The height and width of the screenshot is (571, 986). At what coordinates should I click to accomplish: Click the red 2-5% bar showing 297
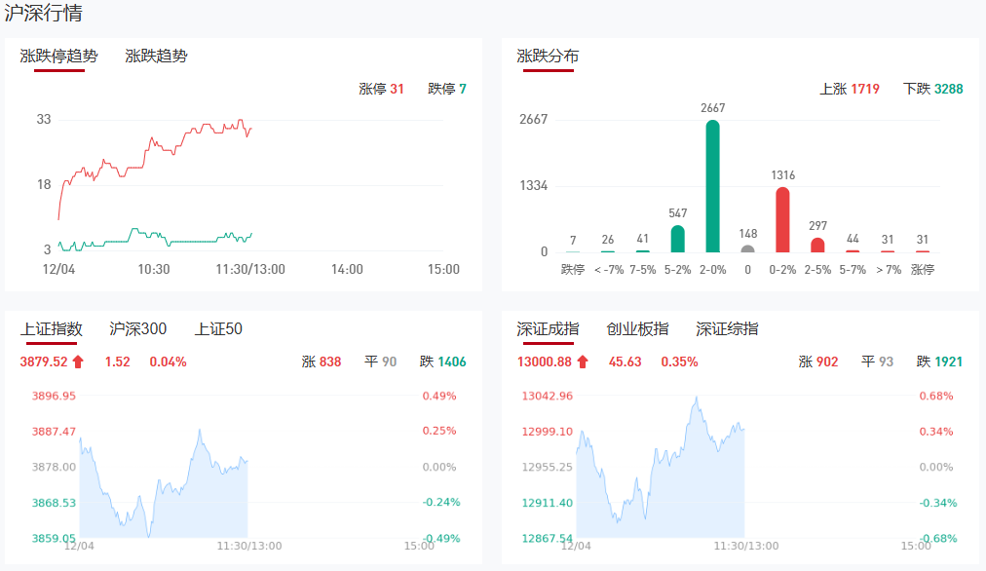(x=817, y=245)
